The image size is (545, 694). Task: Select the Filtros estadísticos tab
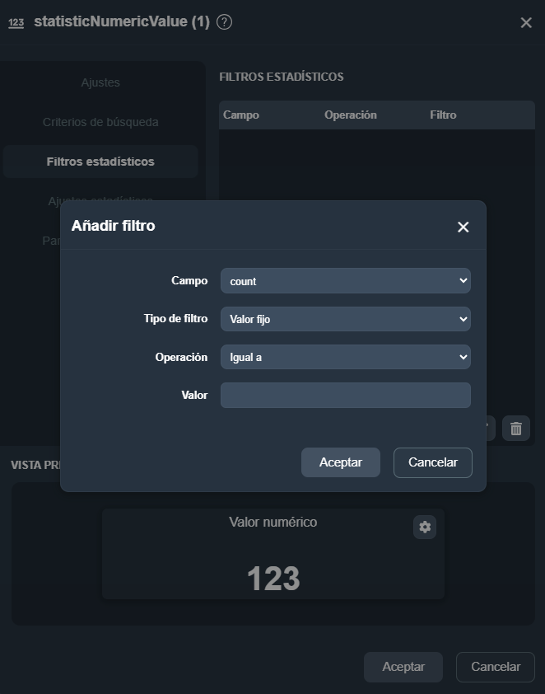coord(100,162)
